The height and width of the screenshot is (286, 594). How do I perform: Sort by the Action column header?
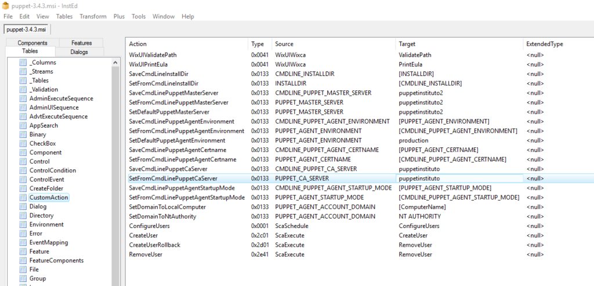(187, 44)
